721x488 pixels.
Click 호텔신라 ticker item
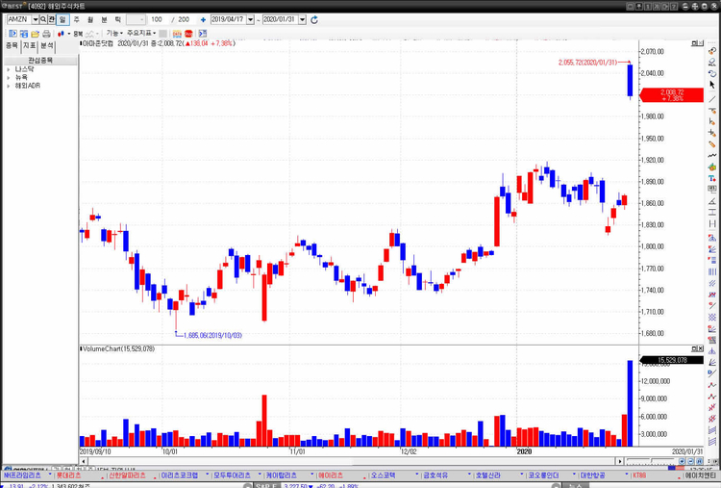click(487, 475)
